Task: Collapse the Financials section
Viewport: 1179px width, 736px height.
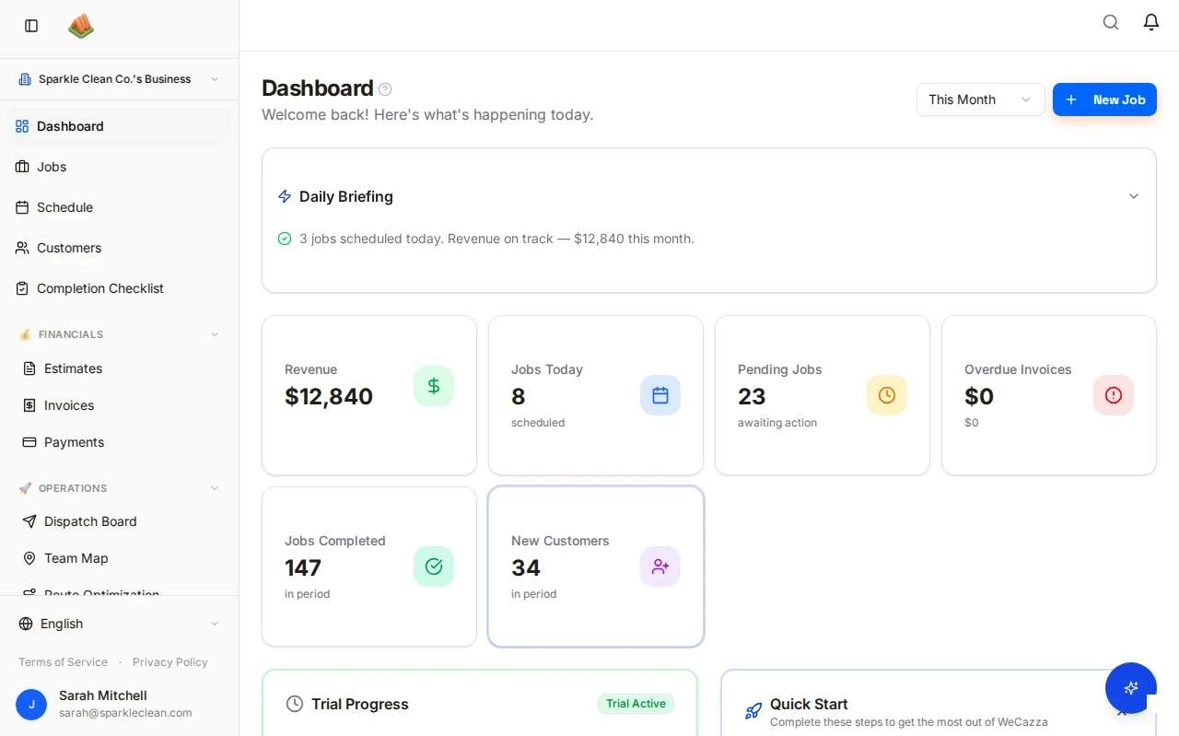Action: [214, 334]
